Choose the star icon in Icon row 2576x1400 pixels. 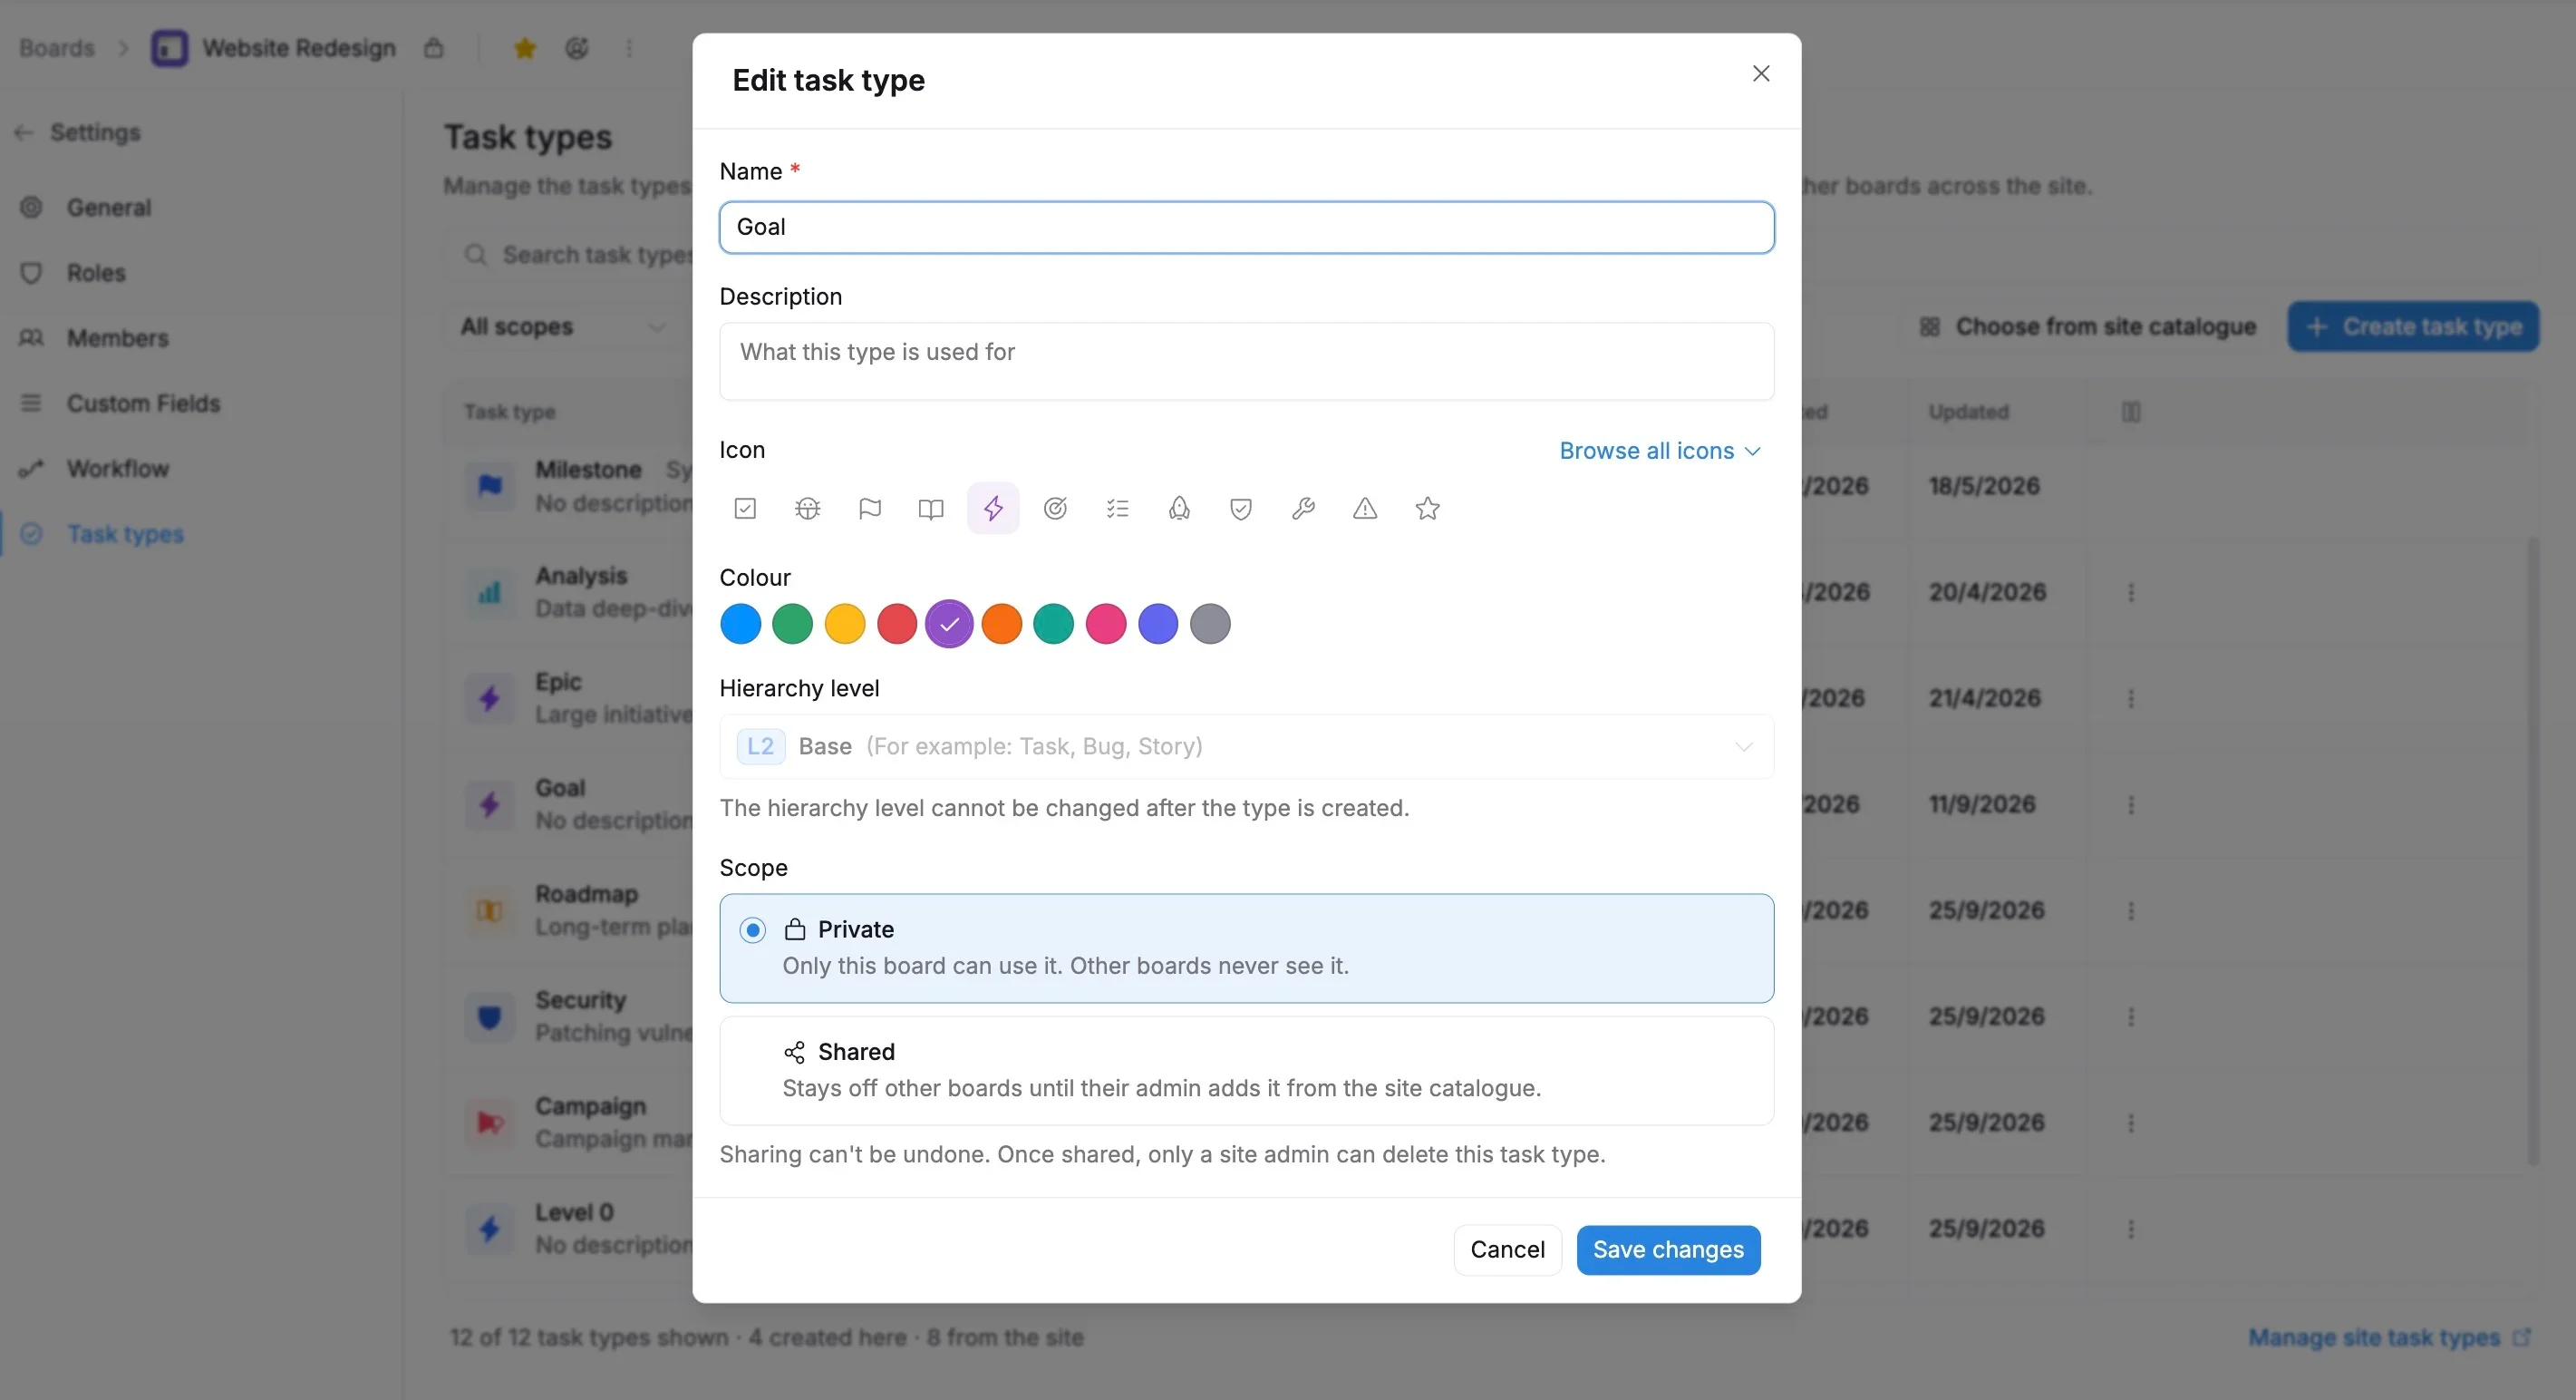point(1427,509)
